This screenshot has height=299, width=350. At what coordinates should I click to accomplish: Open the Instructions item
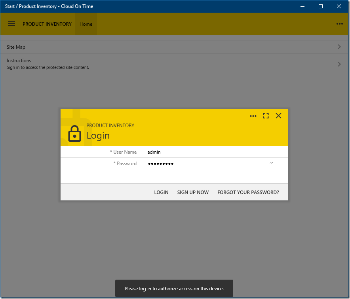[174, 64]
